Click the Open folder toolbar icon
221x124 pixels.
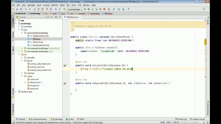tap(13, 9)
